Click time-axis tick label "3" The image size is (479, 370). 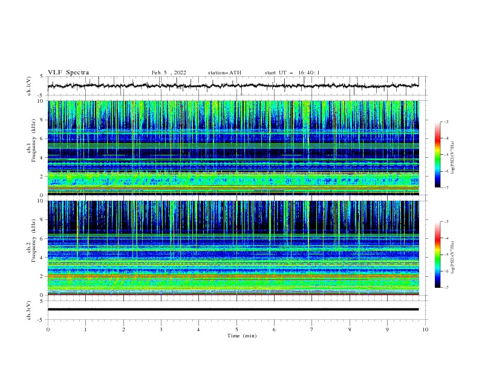coord(161,329)
